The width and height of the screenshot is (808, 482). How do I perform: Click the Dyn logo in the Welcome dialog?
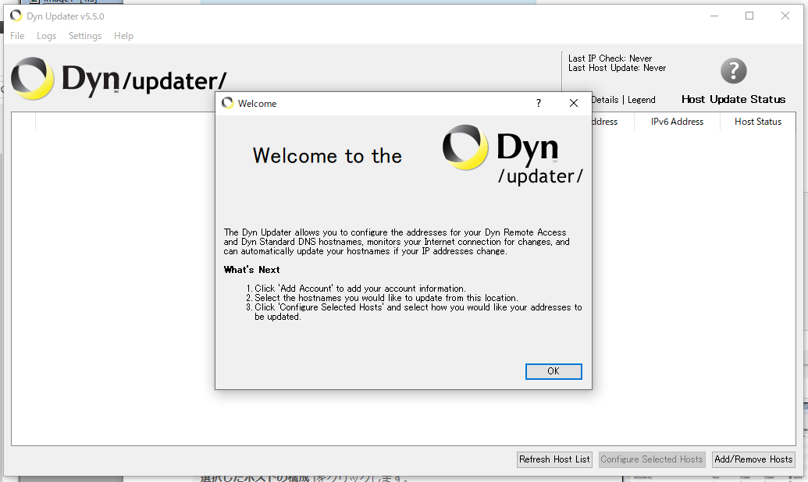point(513,154)
